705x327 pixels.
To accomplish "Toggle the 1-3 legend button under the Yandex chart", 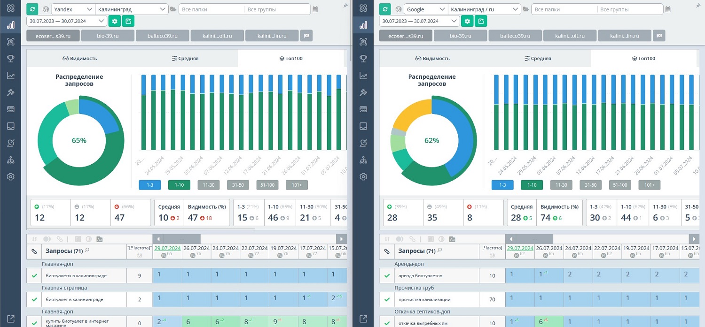I will coord(150,185).
